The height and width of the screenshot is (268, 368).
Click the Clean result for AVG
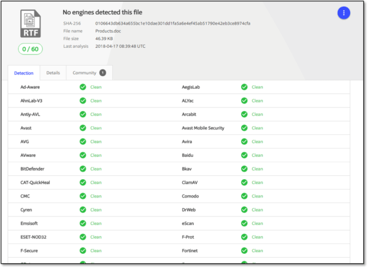[96, 142]
